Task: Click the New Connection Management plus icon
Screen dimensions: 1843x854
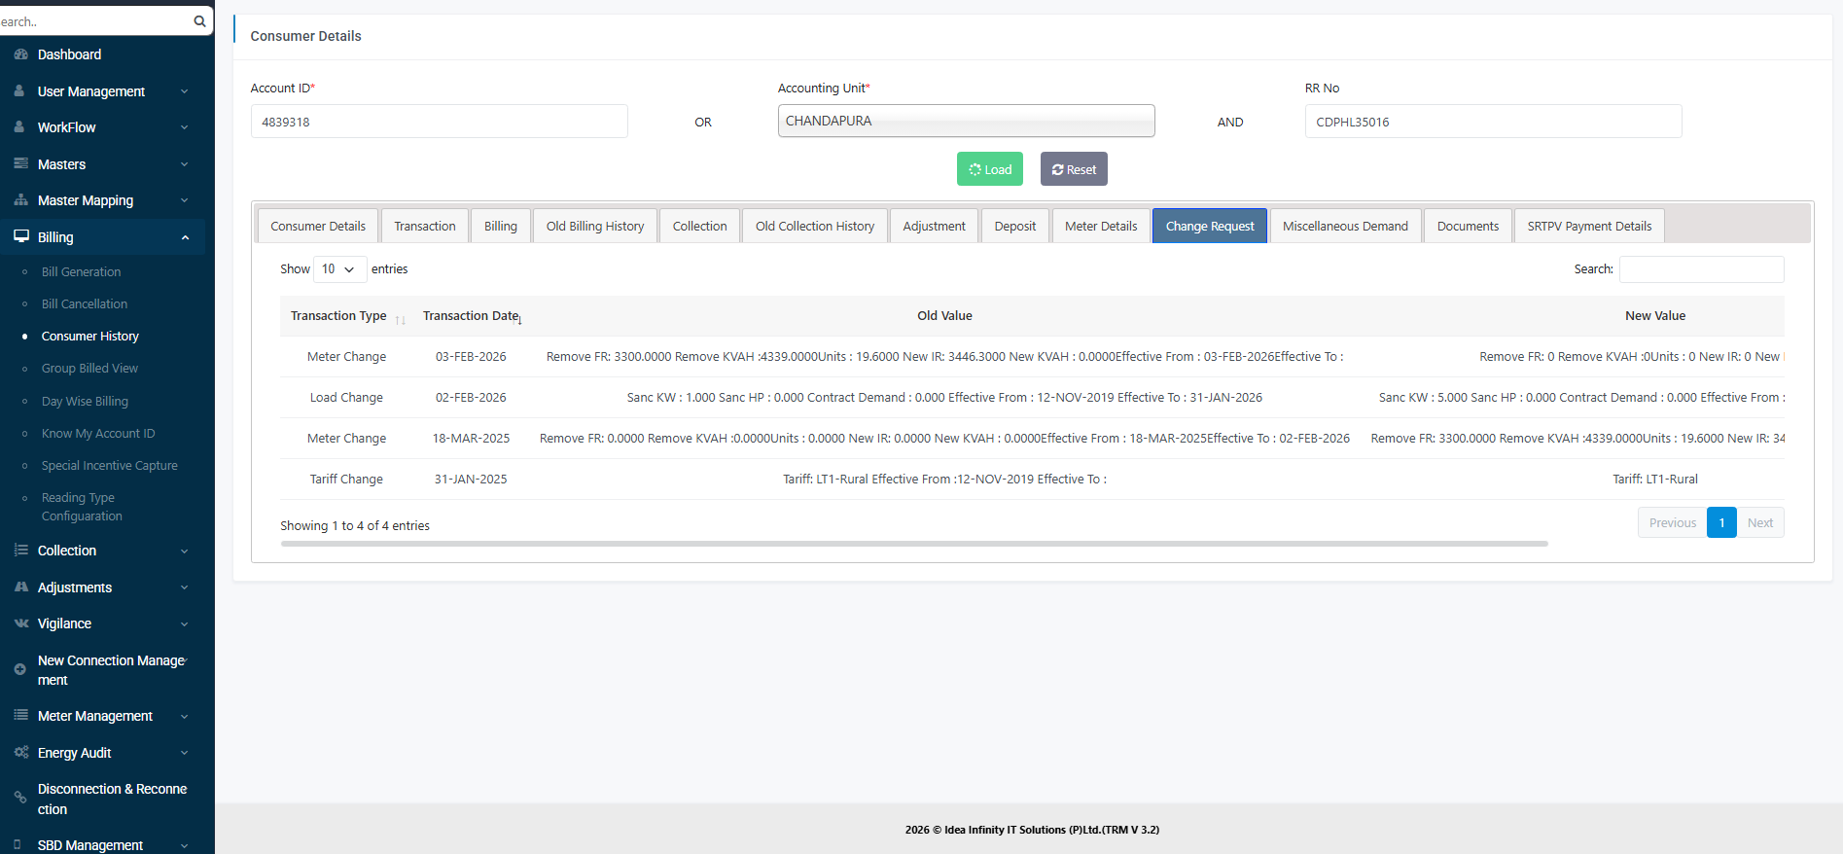Action: point(19,669)
